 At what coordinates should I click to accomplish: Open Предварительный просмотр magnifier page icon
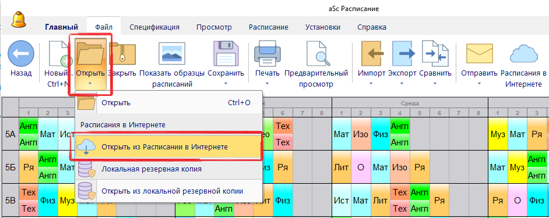(x=316, y=53)
